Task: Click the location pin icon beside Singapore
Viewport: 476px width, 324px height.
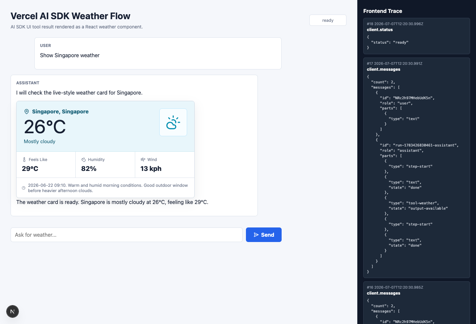Action: pyautogui.click(x=26, y=112)
